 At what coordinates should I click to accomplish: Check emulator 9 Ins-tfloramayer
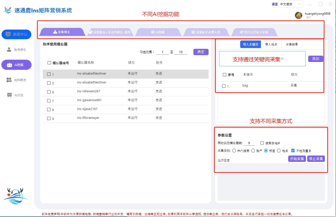pos(49,118)
